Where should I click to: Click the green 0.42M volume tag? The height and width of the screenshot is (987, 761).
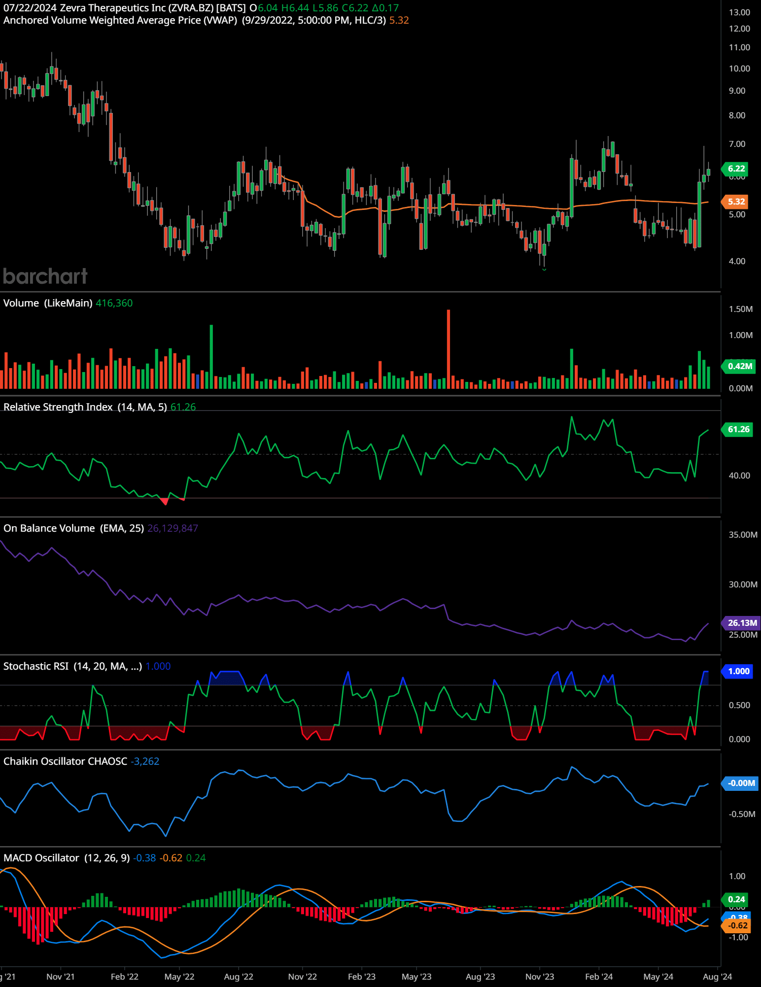coord(739,366)
